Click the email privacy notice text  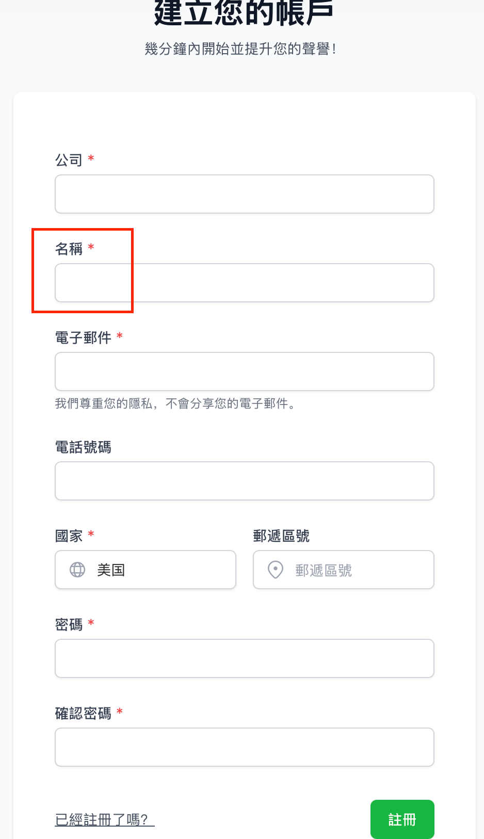click(x=176, y=404)
